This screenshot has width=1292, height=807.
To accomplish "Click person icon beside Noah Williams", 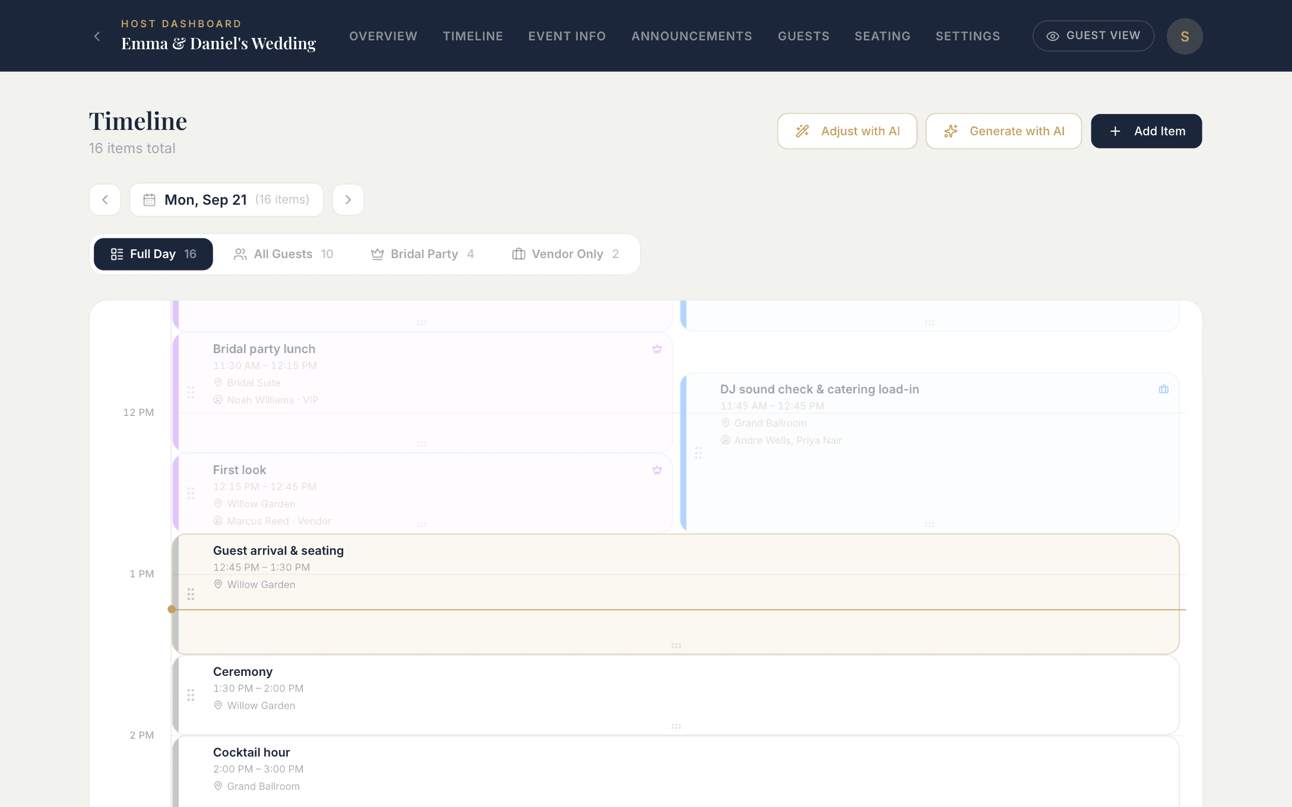I will pyautogui.click(x=218, y=400).
